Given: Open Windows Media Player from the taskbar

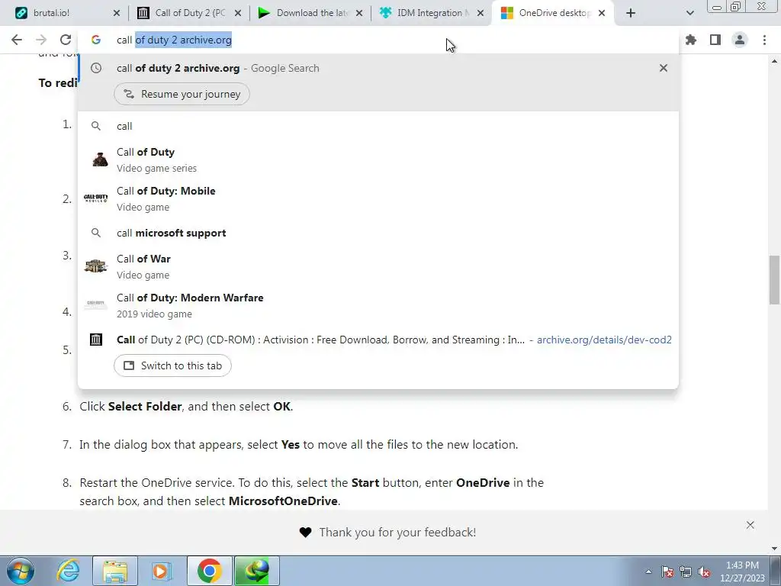Looking at the screenshot, I should 162,571.
